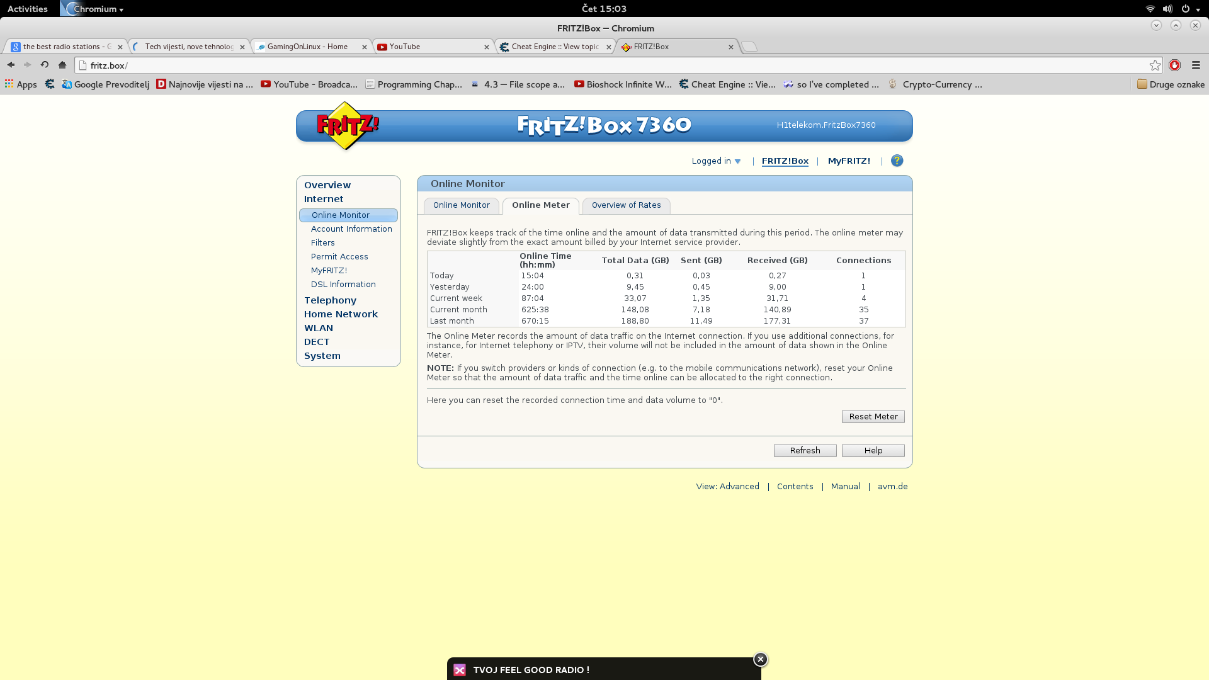Open the Wi-Fi indicator in the top bar

1150,9
